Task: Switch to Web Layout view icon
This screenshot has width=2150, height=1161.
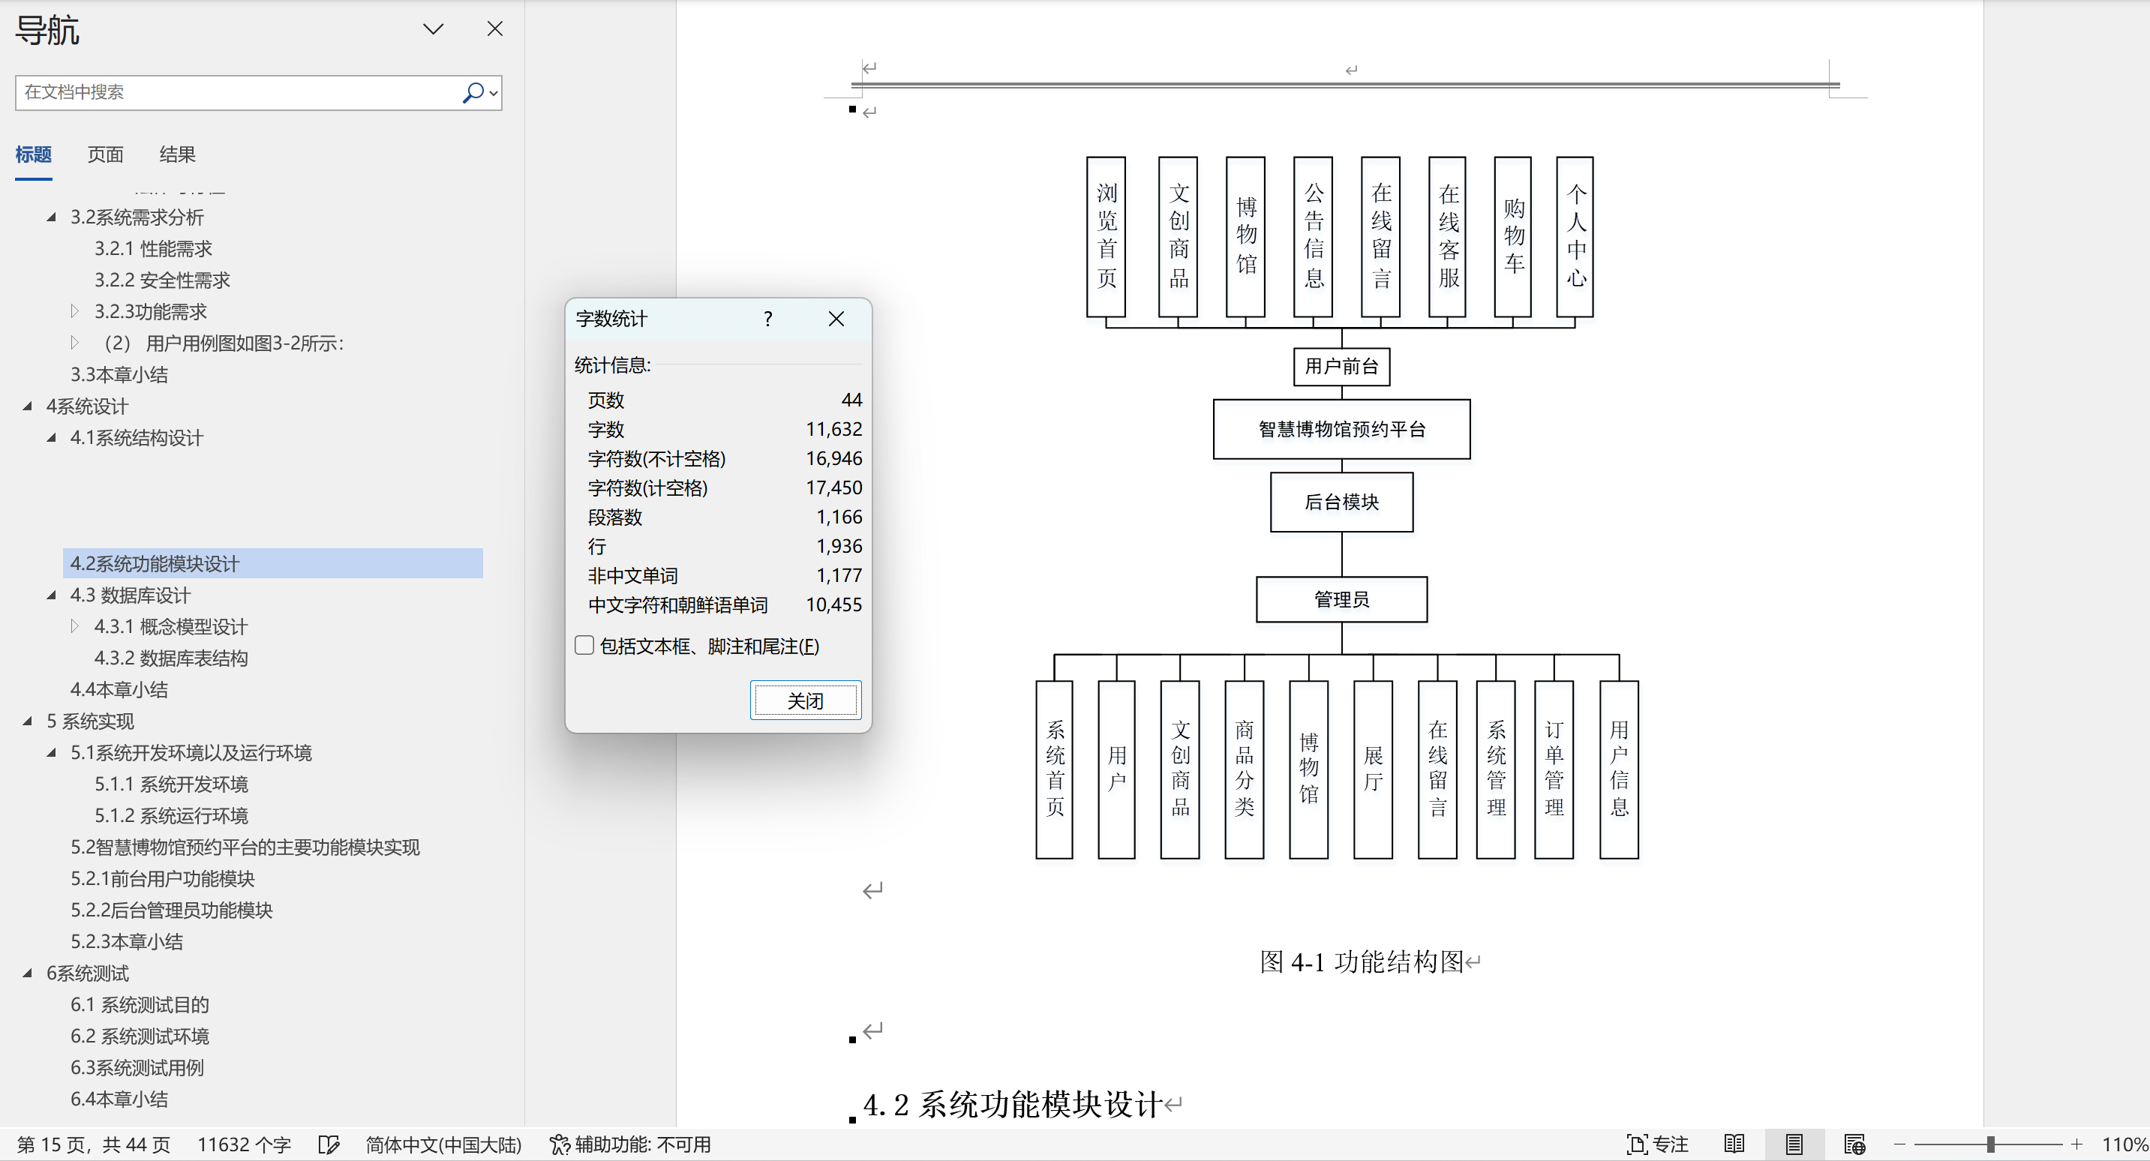Action: (1854, 1144)
